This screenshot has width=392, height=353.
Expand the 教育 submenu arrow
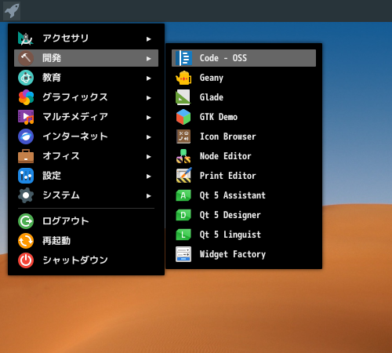pyautogui.click(x=149, y=78)
